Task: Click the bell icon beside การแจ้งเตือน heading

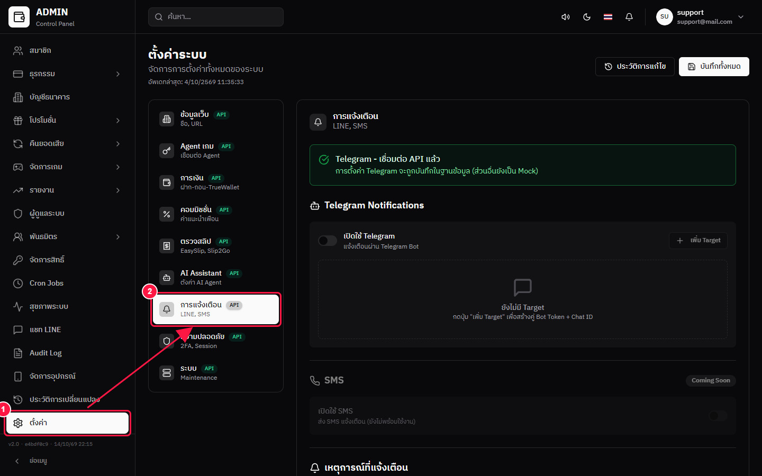Action: (x=318, y=122)
